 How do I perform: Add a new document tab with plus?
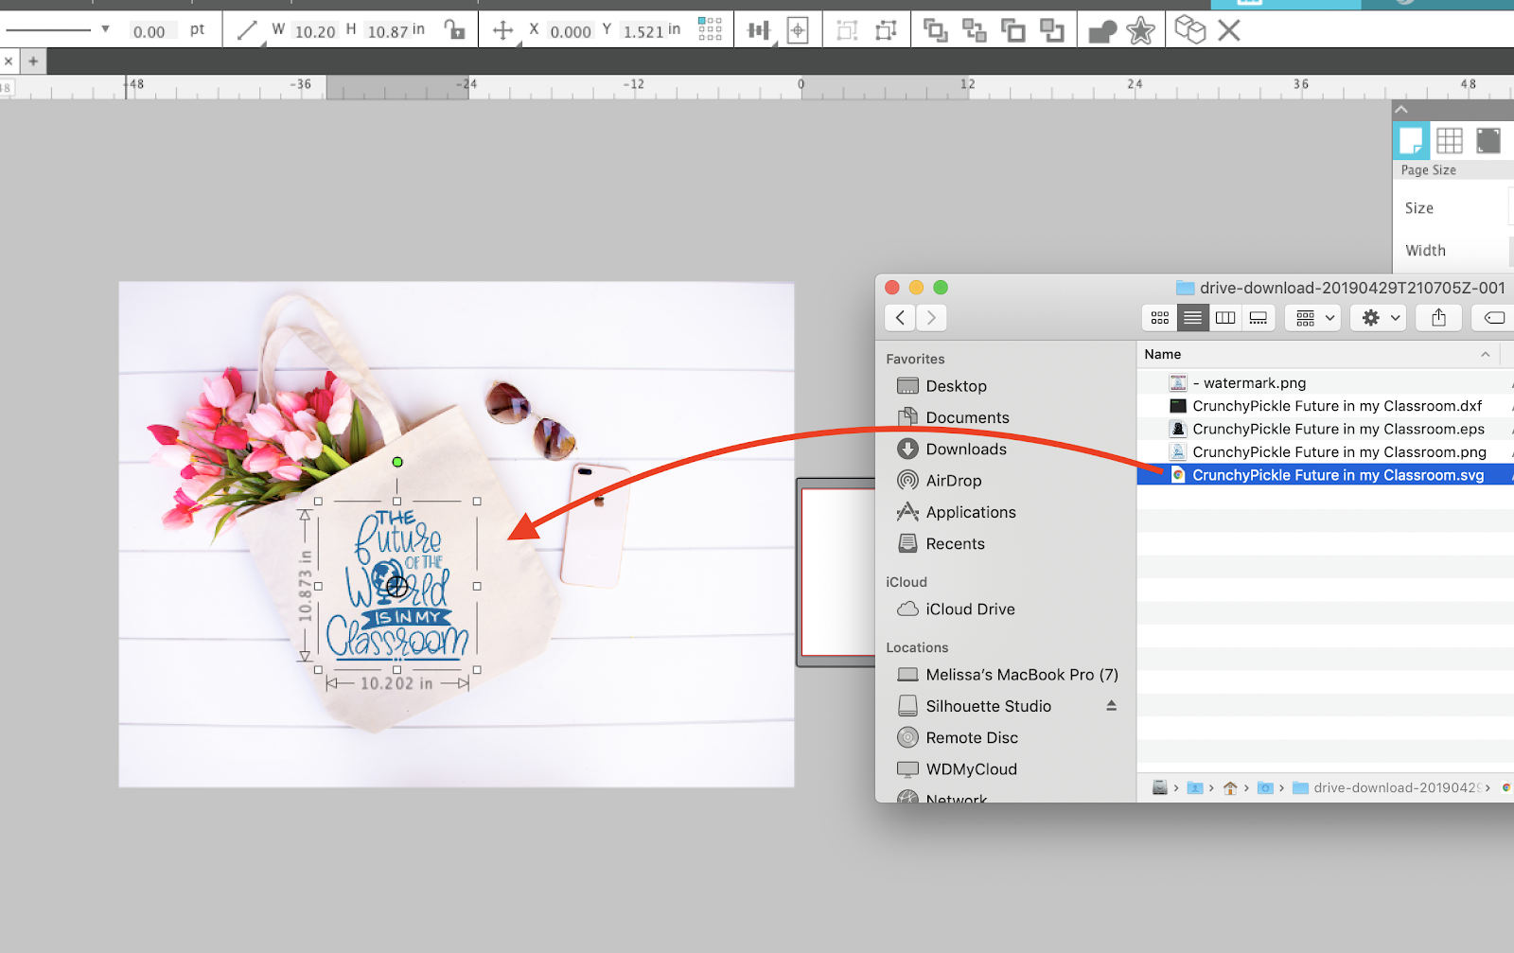pos(33,62)
